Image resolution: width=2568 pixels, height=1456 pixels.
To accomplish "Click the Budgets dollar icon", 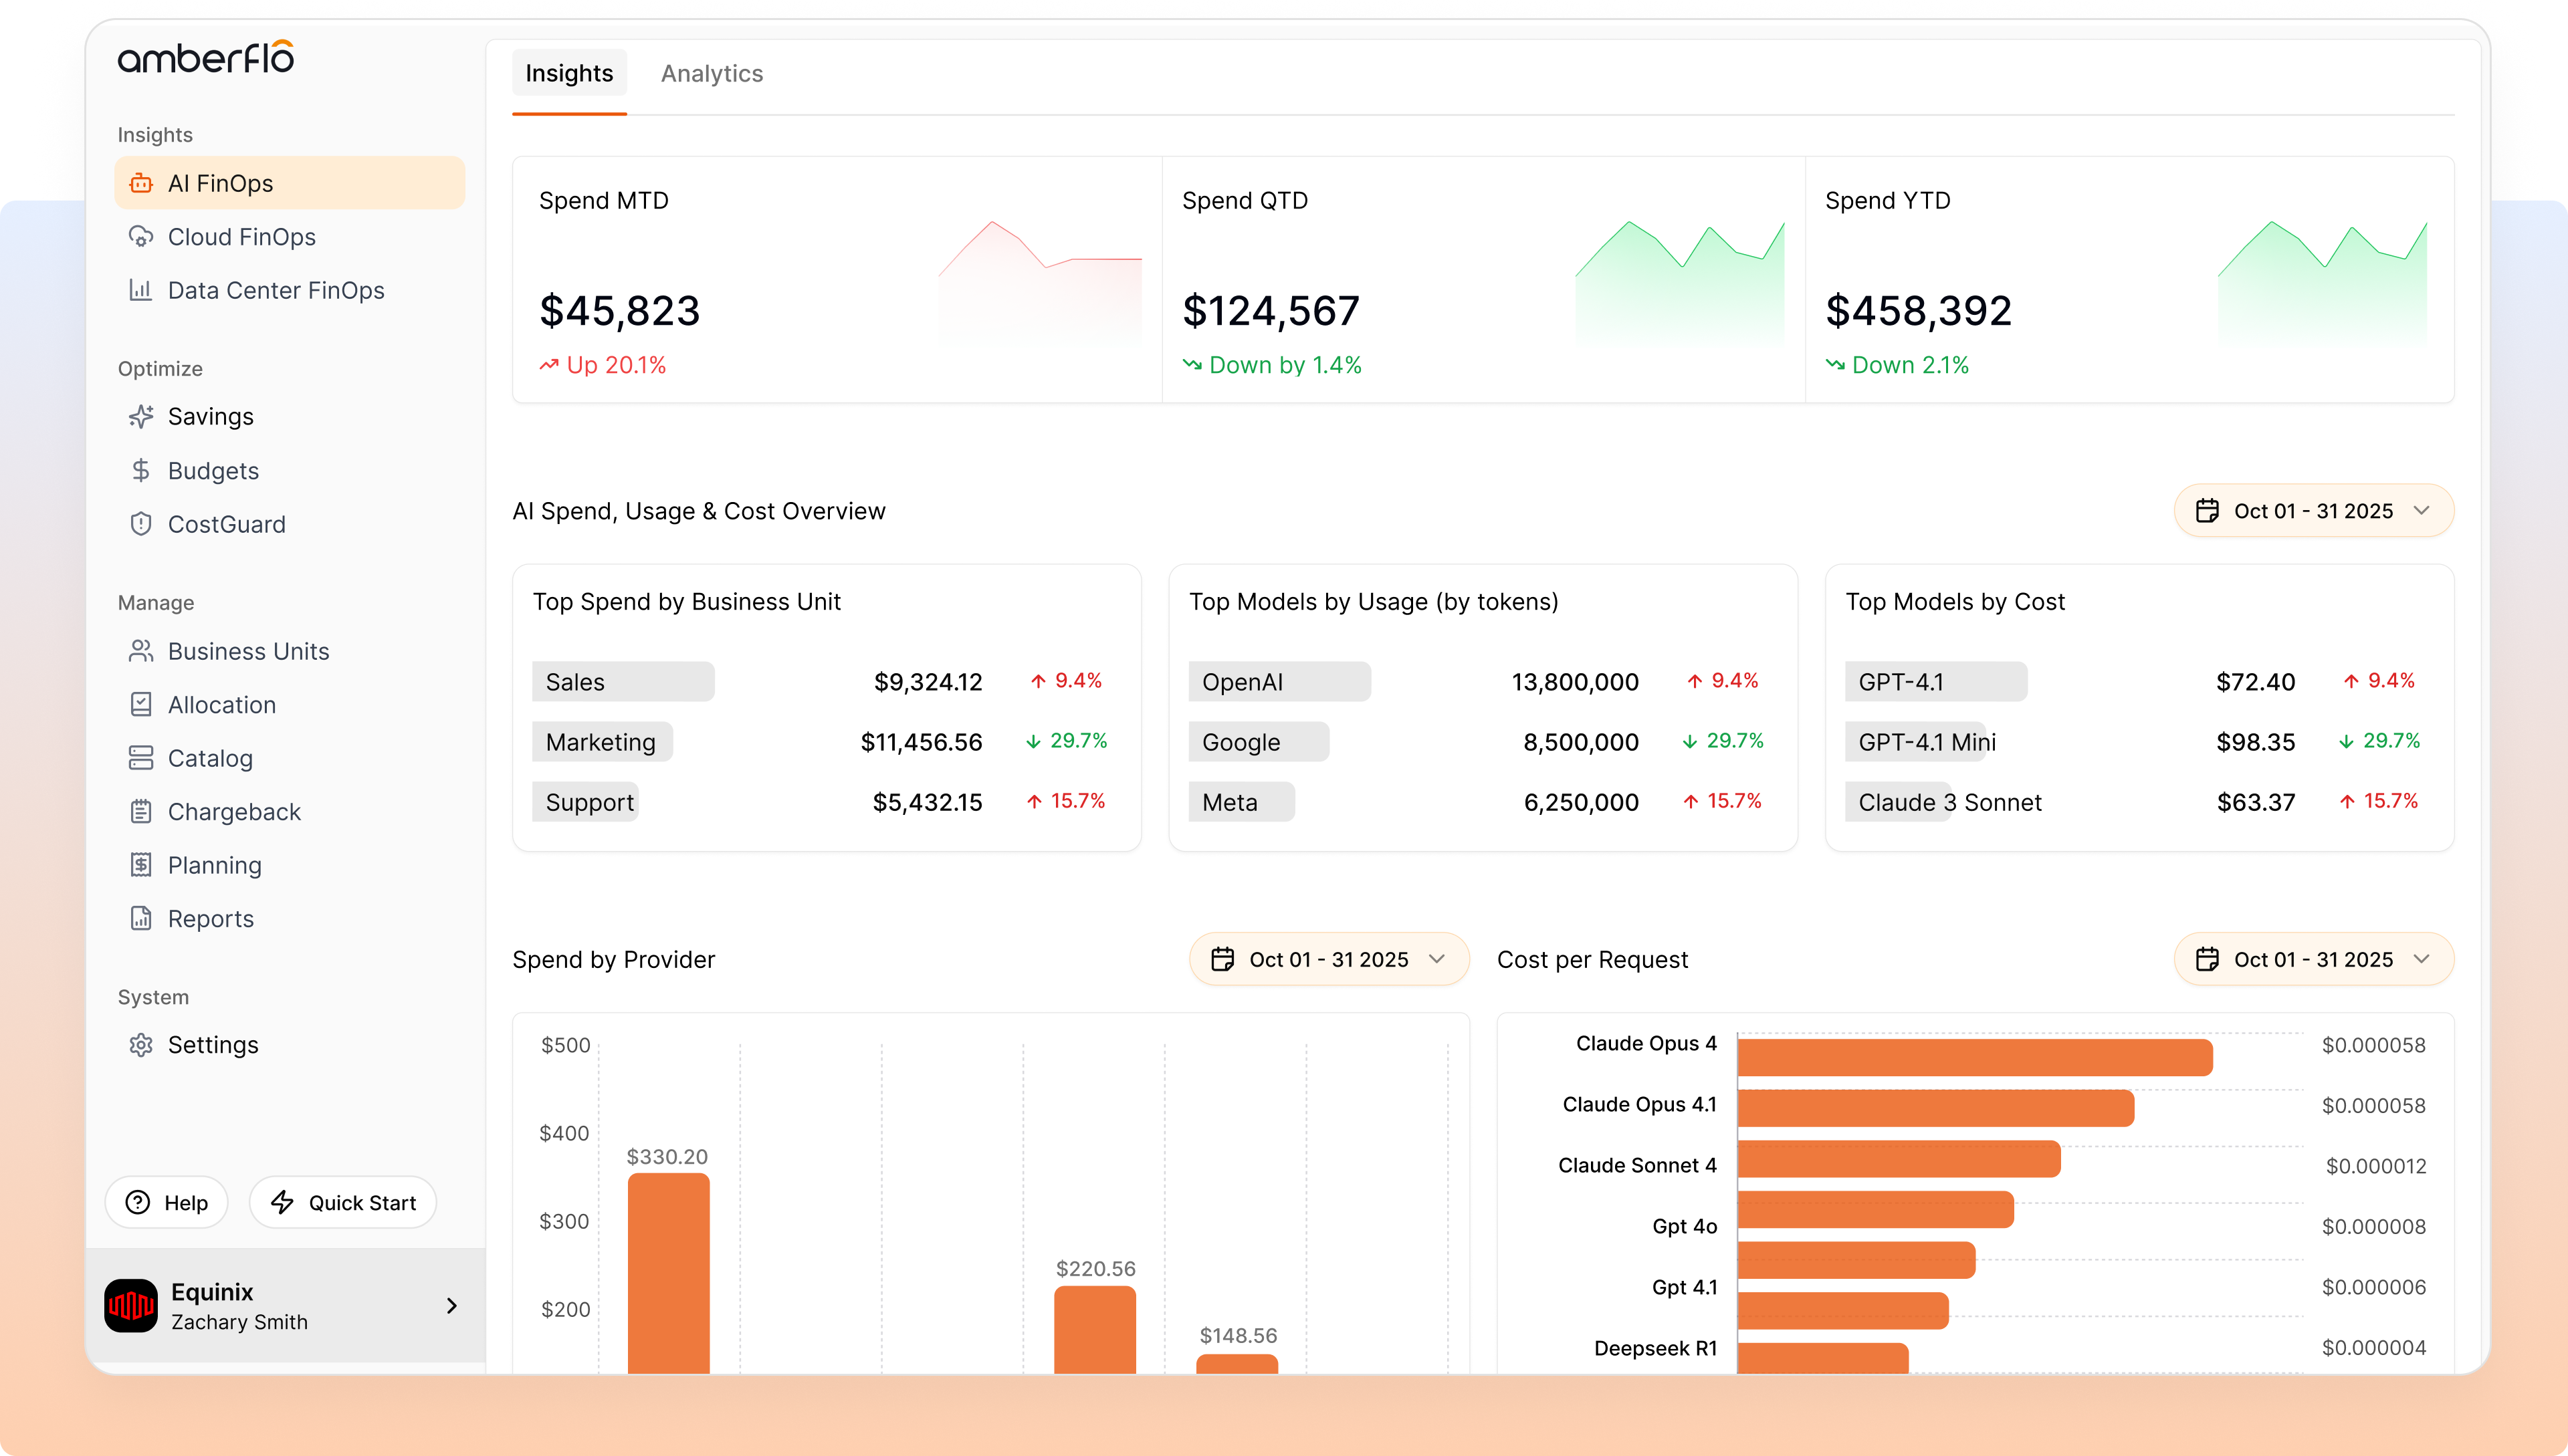I will coord(141,470).
